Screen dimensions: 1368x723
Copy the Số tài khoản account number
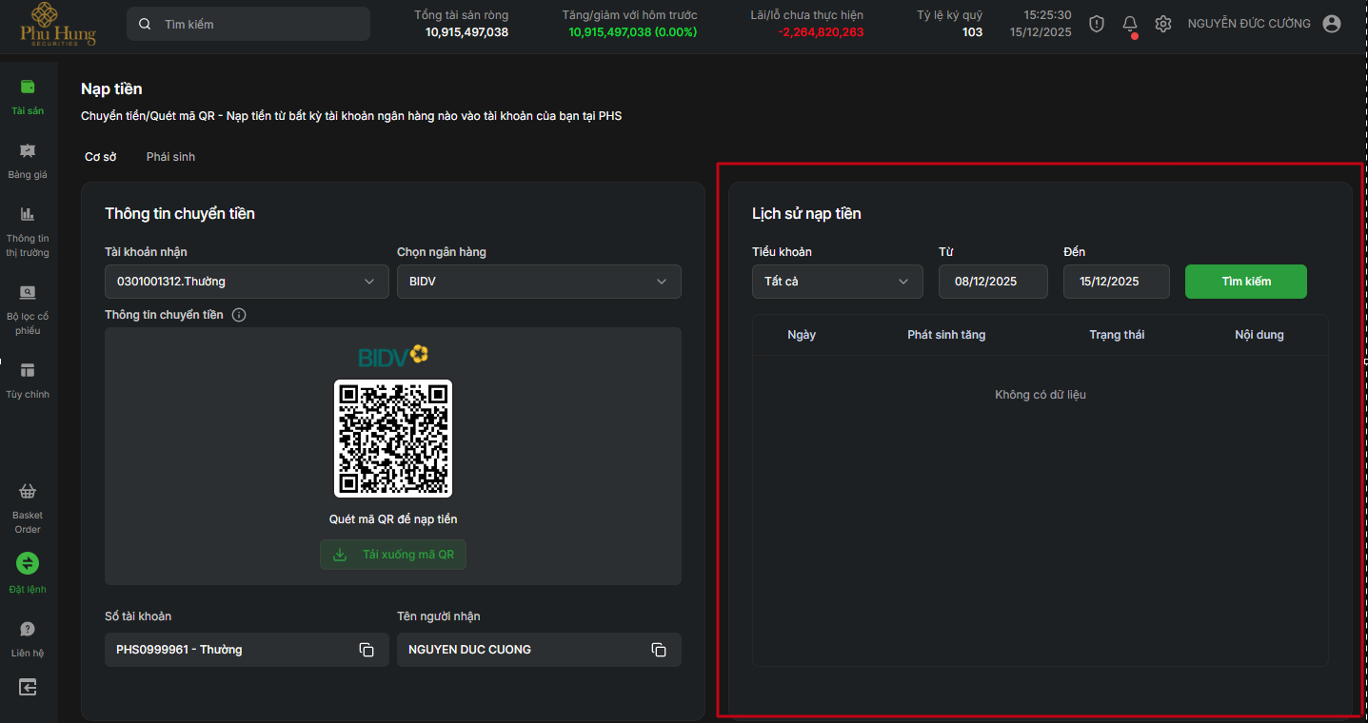pyautogui.click(x=367, y=650)
